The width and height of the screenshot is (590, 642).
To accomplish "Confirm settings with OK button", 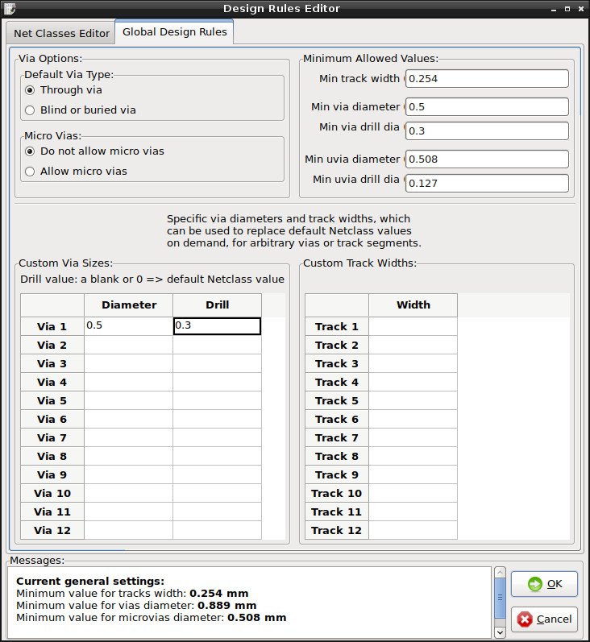I will click(544, 584).
